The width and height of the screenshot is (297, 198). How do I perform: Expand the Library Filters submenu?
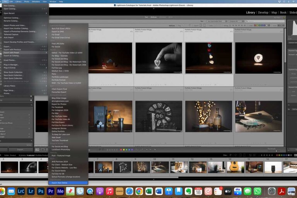(25, 86)
